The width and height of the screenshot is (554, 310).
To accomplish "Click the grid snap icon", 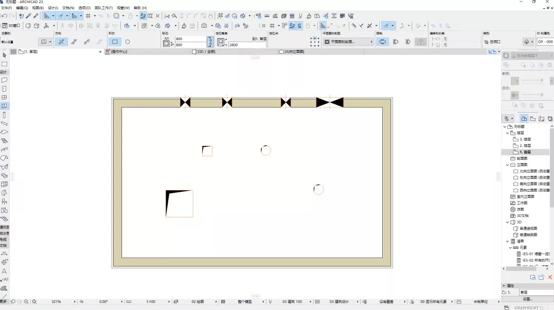I will click(88, 16).
